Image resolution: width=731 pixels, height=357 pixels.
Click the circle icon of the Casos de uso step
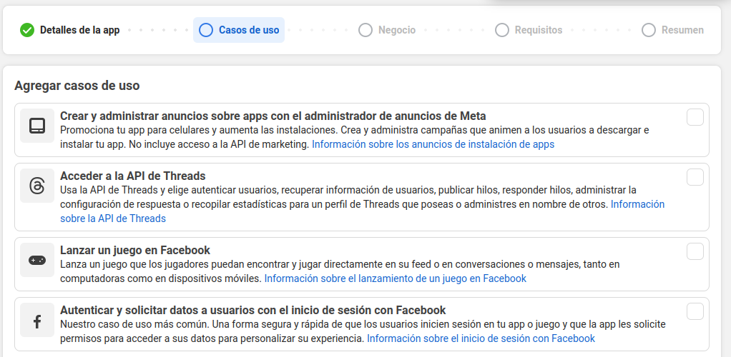pos(205,30)
